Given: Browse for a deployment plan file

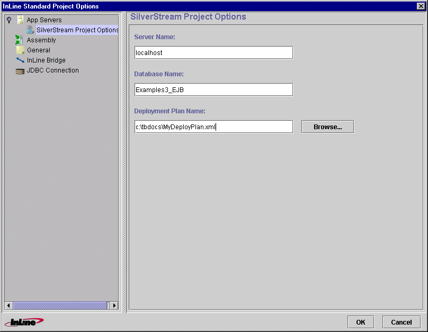Looking at the screenshot, I should [x=327, y=127].
